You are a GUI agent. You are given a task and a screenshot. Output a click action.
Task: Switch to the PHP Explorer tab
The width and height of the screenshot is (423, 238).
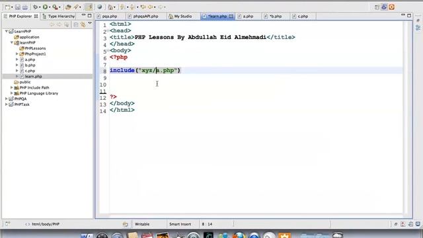point(20,16)
